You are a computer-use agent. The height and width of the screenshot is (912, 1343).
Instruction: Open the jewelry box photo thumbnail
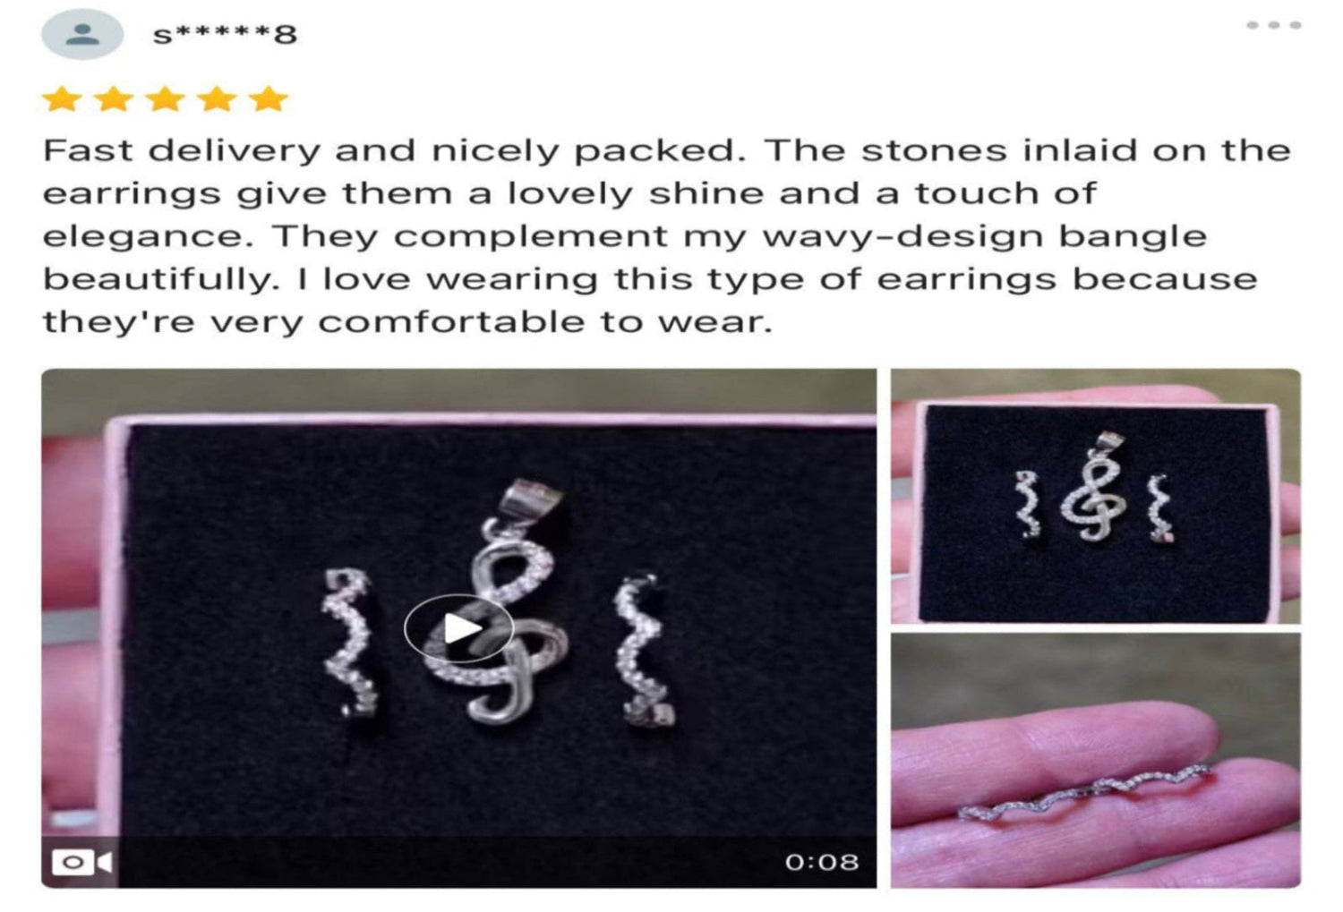click(x=1095, y=496)
